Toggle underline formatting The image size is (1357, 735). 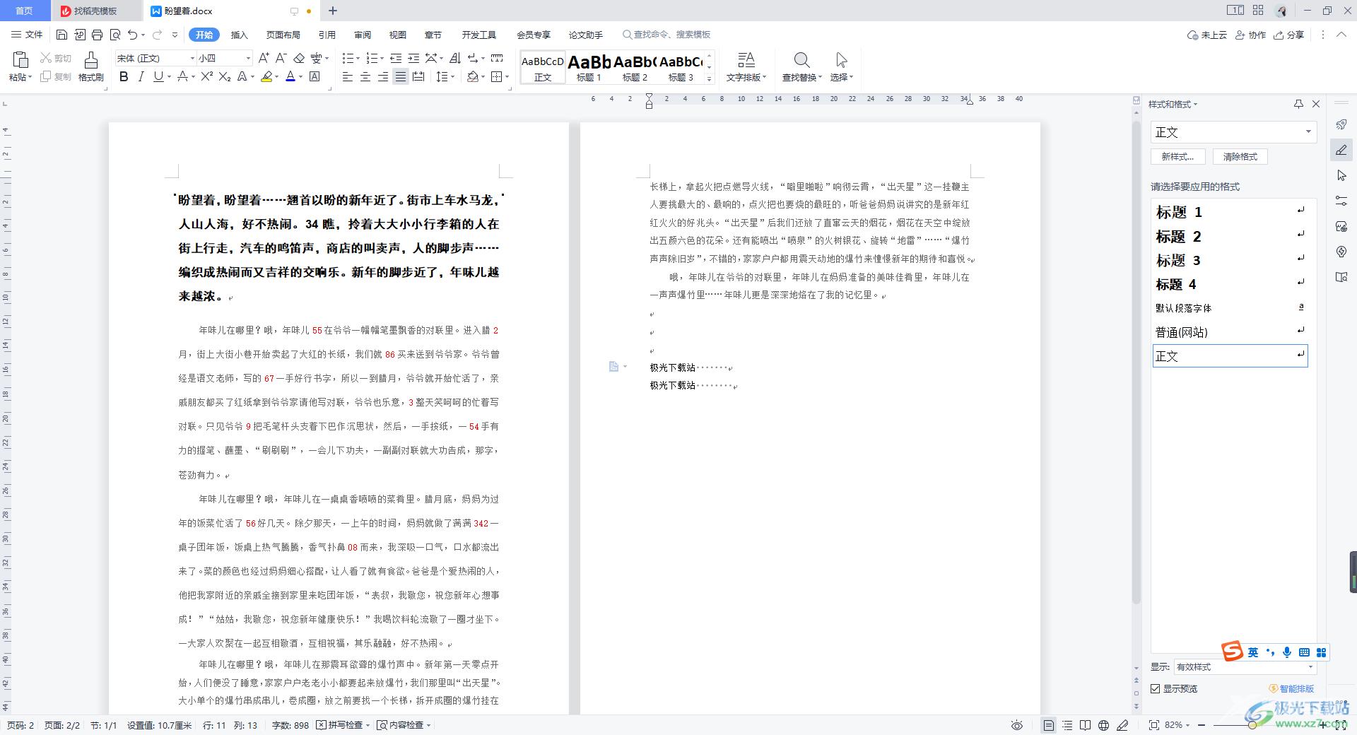point(158,76)
